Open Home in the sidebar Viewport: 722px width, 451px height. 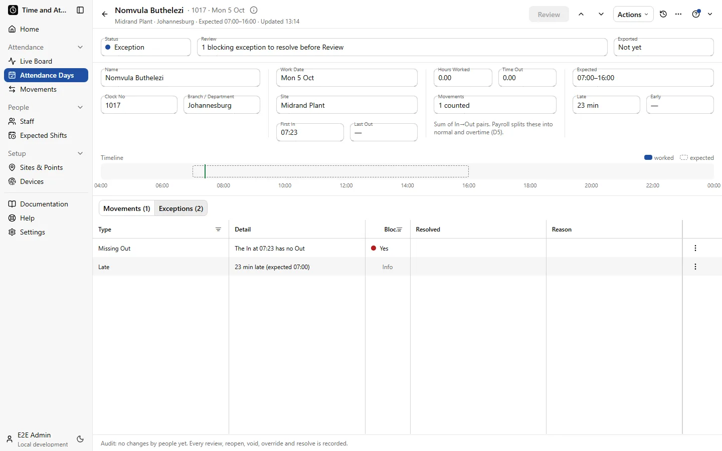(x=46, y=29)
